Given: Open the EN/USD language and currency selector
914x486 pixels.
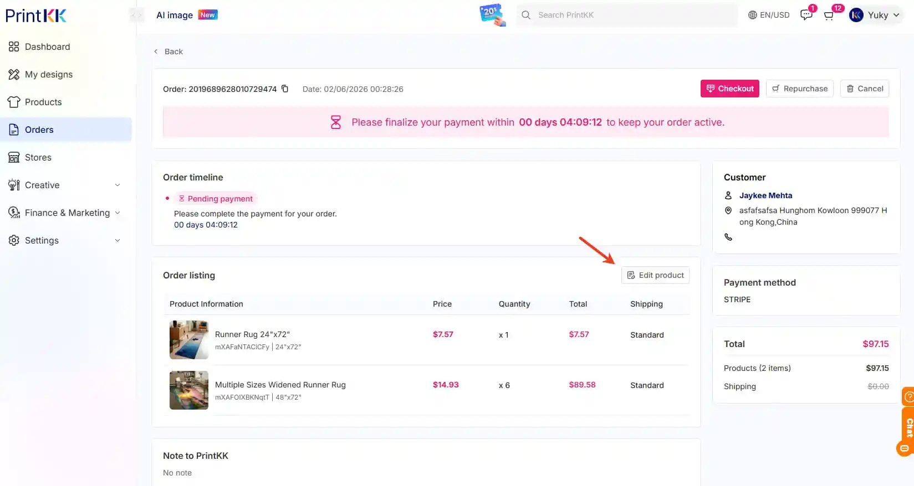Looking at the screenshot, I should click(769, 15).
